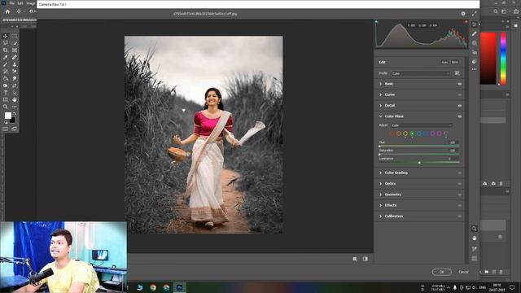Click the Cancel button
This screenshot has width=521, height=293.
pyautogui.click(x=463, y=272)
